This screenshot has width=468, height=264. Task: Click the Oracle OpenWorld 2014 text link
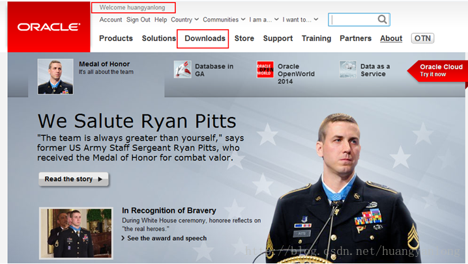(296, 74)
